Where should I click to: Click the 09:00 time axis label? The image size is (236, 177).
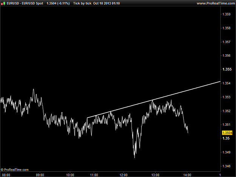click(x=40, y=175)
